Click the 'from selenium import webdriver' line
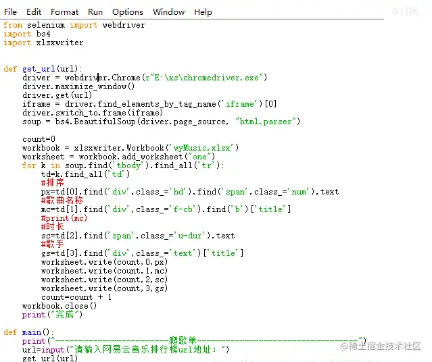 (x=74, y=25)
